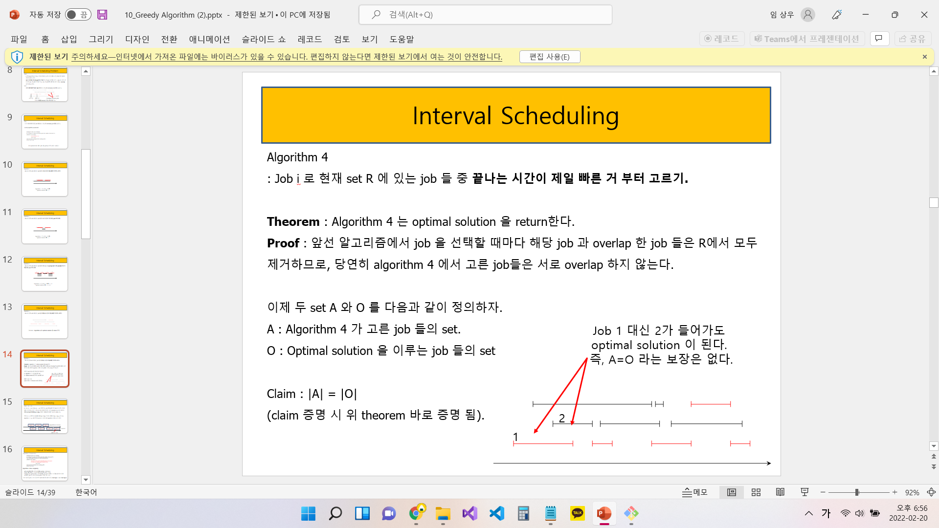The width and height of the screenshot is (939, 528).
Task: Open the comments pane icon
Action: coord(879,39)
